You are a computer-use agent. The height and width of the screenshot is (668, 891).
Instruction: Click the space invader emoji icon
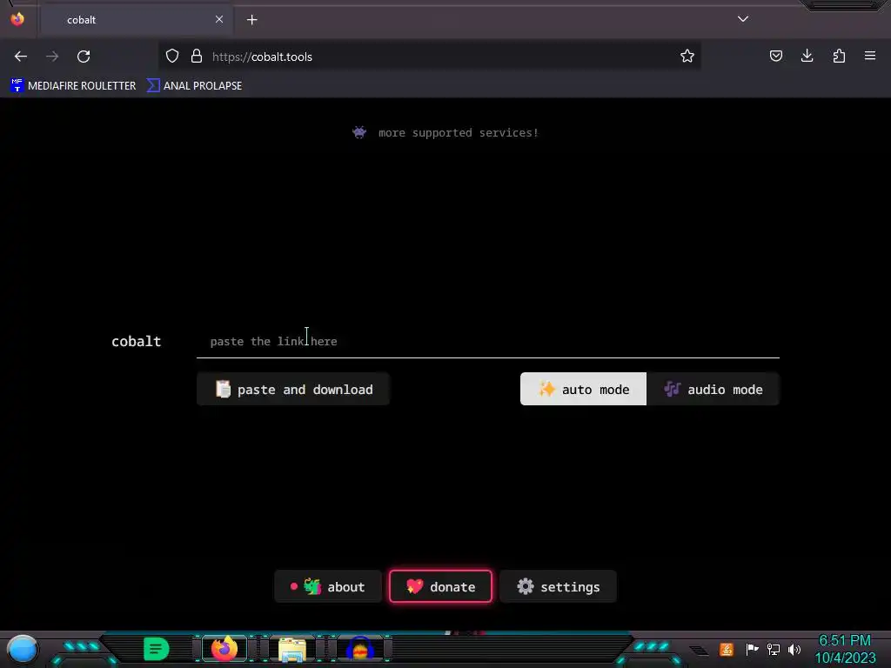(x=359, y=133)
